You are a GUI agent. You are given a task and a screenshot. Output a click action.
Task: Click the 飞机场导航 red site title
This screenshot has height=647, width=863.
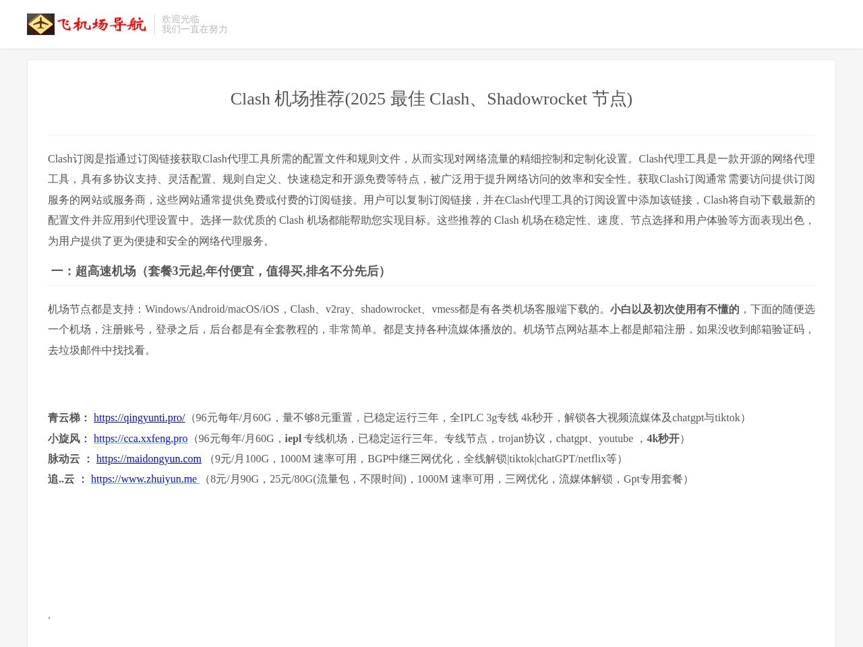pos(101,24)
